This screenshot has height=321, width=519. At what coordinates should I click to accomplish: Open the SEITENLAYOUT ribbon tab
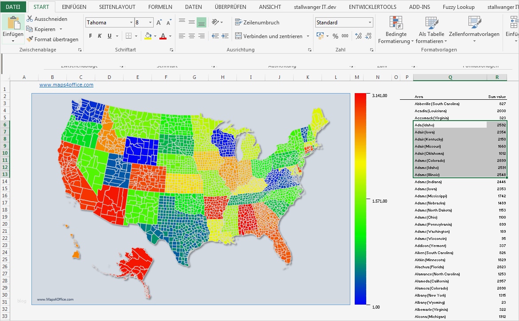117,7
